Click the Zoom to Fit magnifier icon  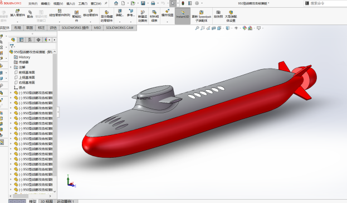tap(197, 28)
